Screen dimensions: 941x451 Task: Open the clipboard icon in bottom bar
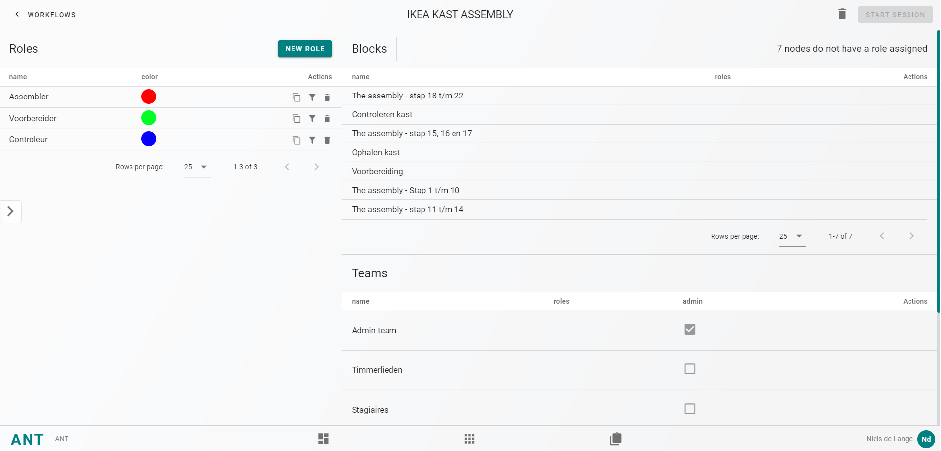pos(616,439)
